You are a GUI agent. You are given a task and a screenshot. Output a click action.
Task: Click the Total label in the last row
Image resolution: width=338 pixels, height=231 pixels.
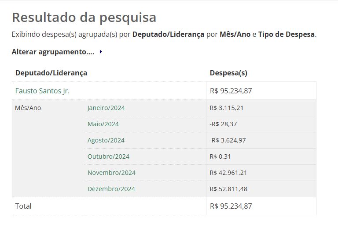pos(23,206)
